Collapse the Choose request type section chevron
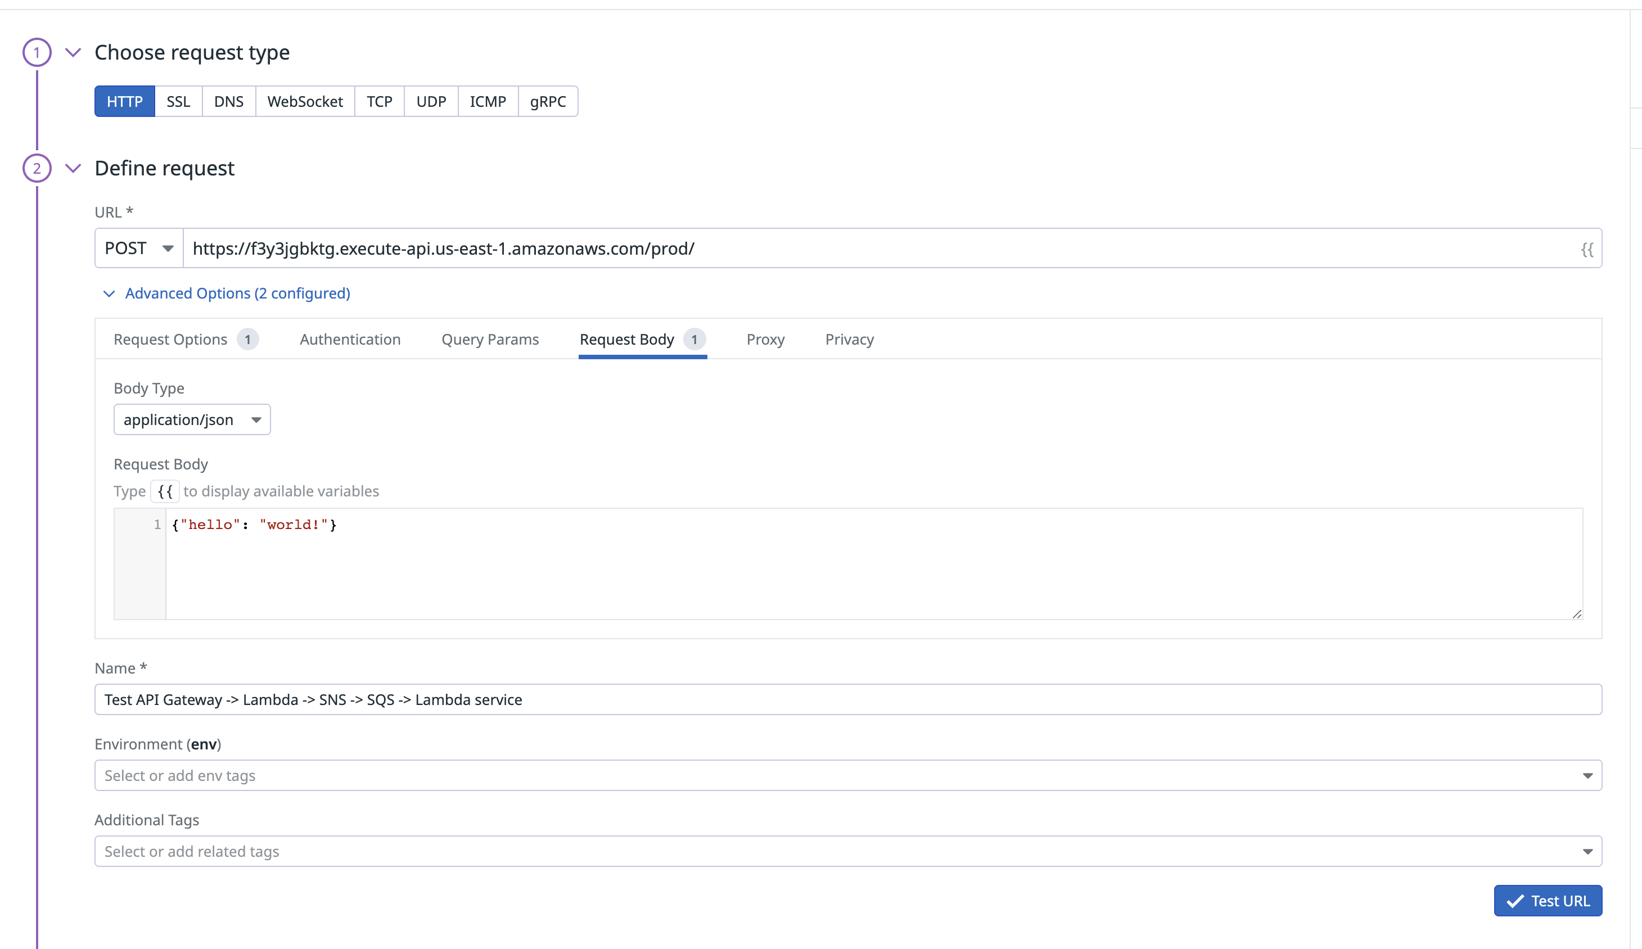This screenshot has height=949, width=1642. tap(73, 52)
